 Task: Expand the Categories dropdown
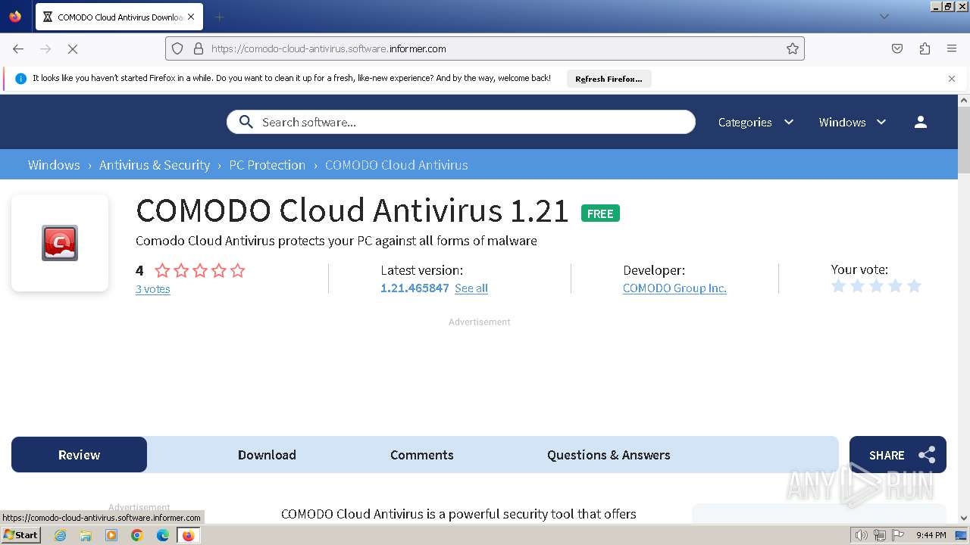pos(756,122)
